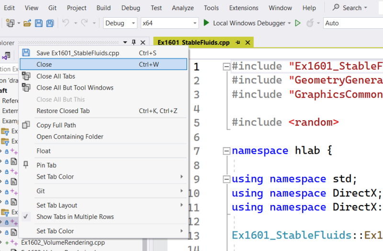Start Without Debugging using outlined play icon
Screen dimensions: 383x251
298,23
